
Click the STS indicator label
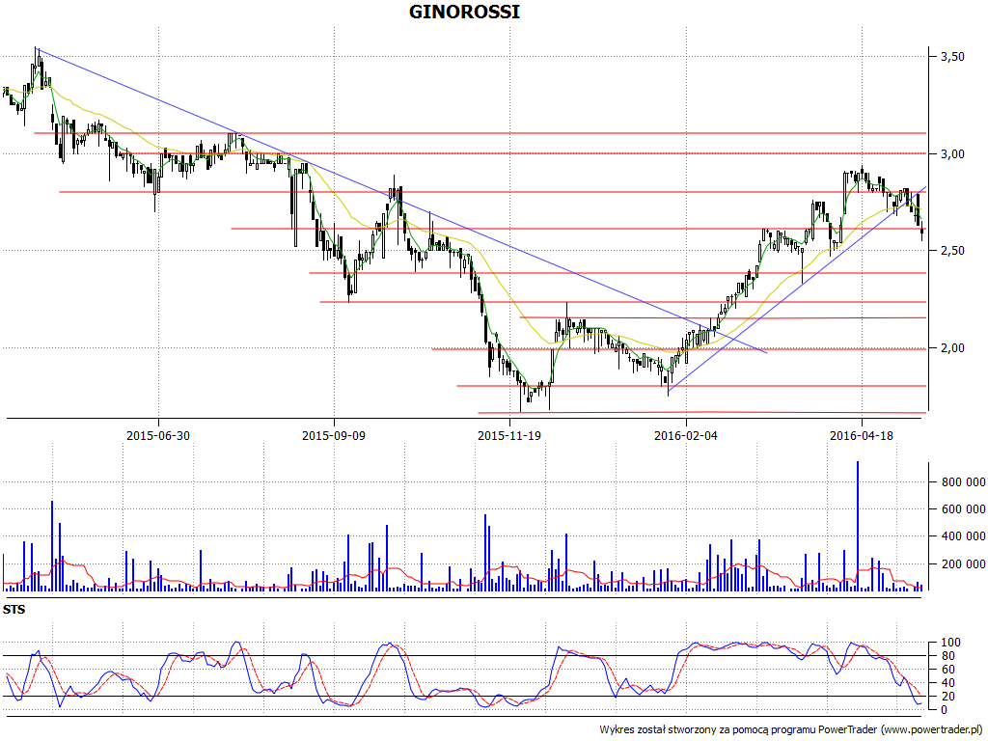coord(14,610)
